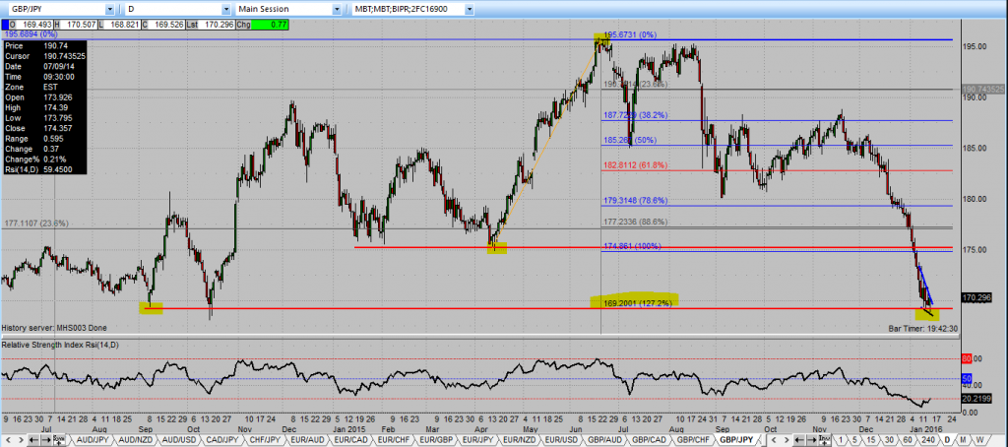Viewport: 1008px width, 447px height.
Task: Click the RSI 80 level marker
Action: (x=965, y=358)
